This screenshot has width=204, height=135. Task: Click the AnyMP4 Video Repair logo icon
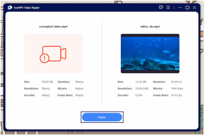(10, 7)
